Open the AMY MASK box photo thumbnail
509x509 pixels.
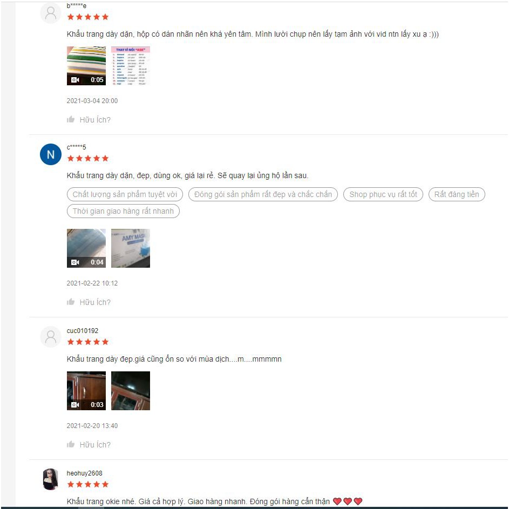coord(131,248)
